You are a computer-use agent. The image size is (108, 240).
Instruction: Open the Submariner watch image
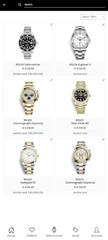[28, 43]
